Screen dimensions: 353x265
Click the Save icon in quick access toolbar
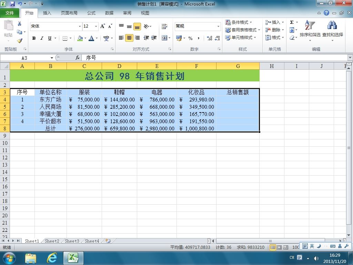(12, 4)
